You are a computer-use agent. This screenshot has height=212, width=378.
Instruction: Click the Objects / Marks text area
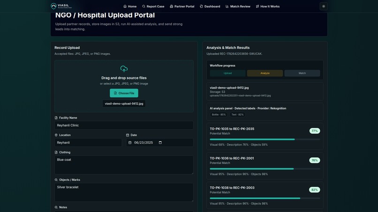124,192
